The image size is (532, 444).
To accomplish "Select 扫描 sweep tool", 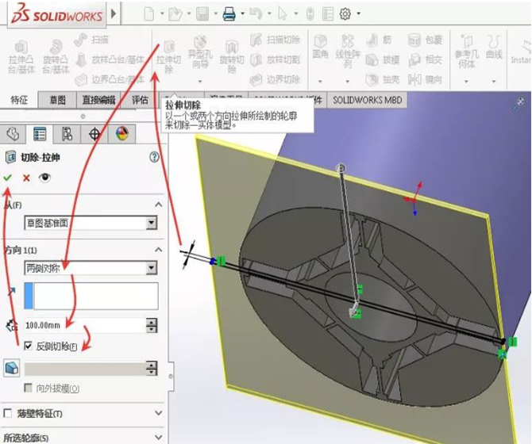I will click(x=91, y=40).
